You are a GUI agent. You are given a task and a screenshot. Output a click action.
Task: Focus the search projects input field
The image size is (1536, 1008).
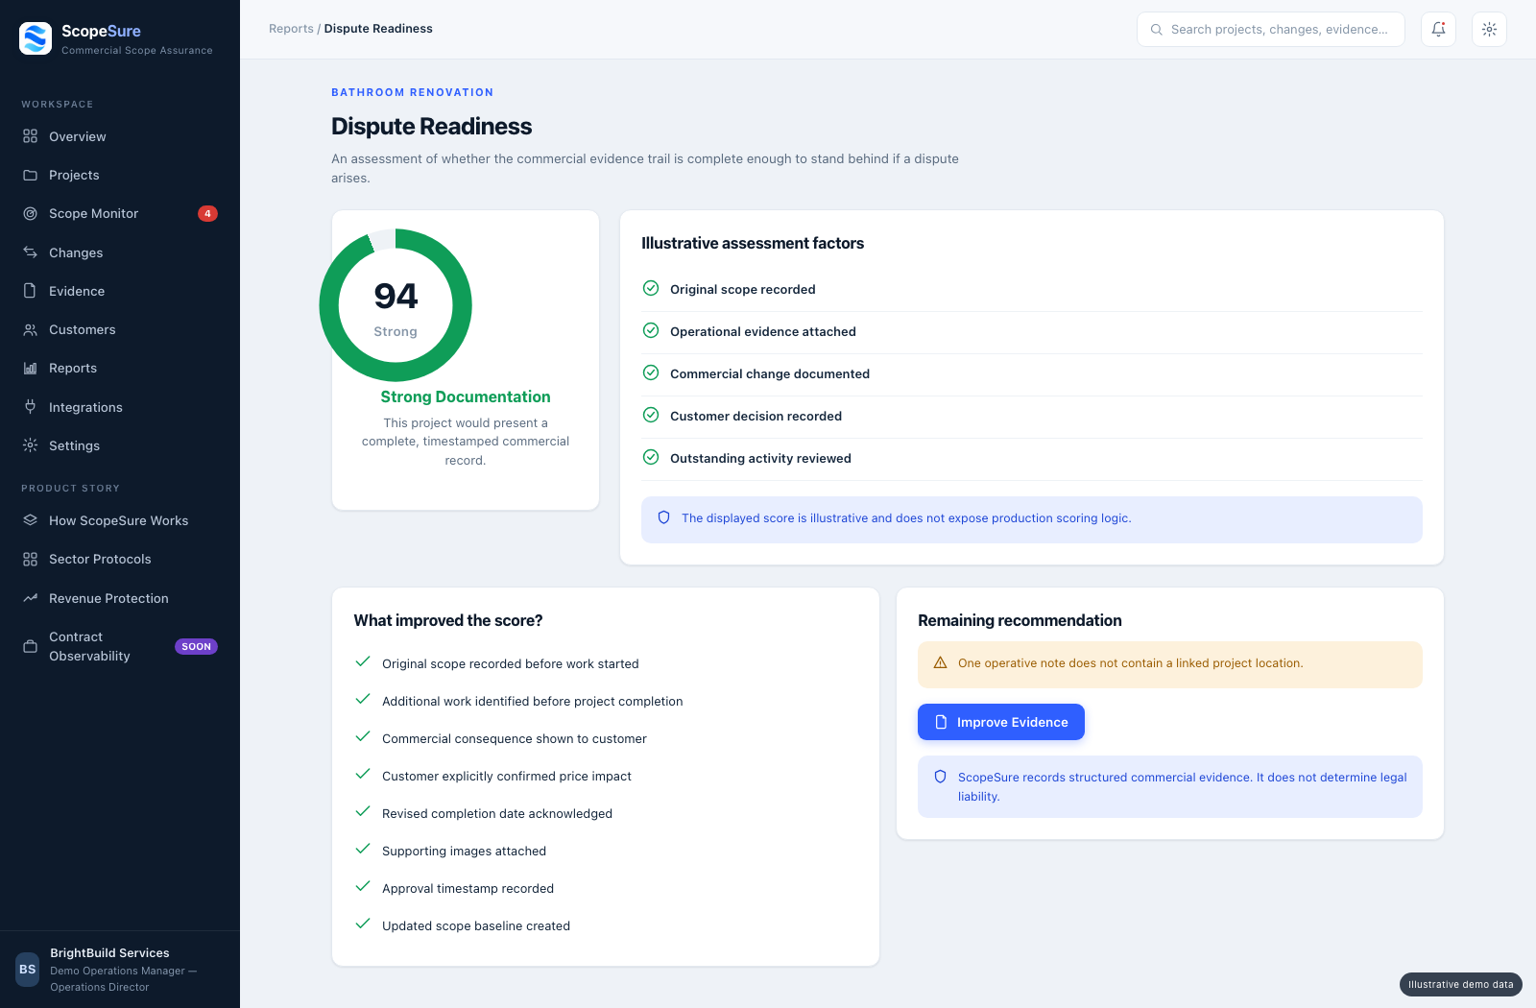(1271, 30)
